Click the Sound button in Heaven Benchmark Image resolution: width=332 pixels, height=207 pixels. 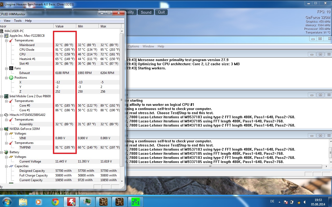pyautogui.click(x=146, y=12)
